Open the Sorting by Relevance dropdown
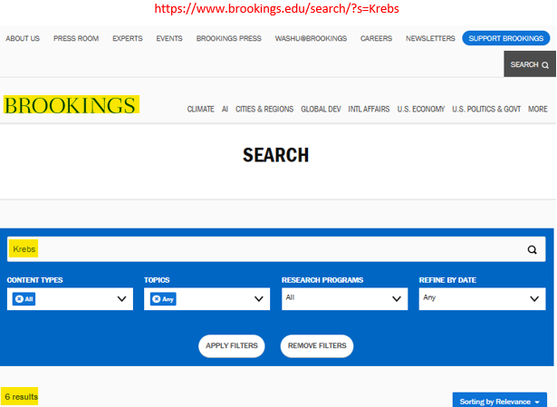 (x=499, y=401)
